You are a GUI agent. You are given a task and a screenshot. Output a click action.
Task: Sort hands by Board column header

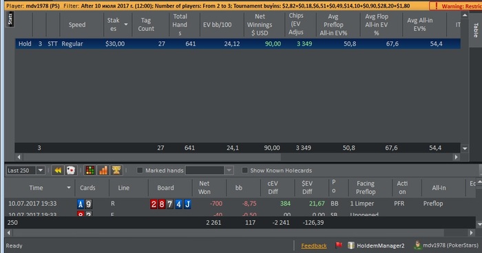tap(165, 188)
